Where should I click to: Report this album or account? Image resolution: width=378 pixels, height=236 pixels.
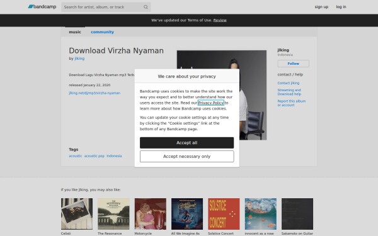tap(292, 103)
